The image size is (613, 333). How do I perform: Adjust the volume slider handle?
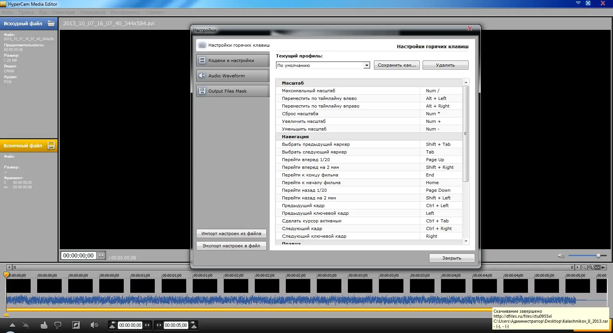coord(598,256)
